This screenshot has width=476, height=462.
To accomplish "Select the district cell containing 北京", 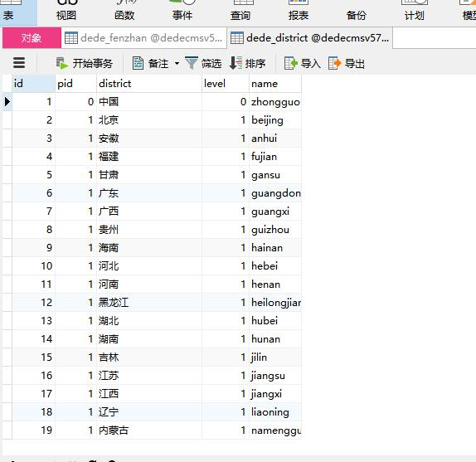I will 149,120.
